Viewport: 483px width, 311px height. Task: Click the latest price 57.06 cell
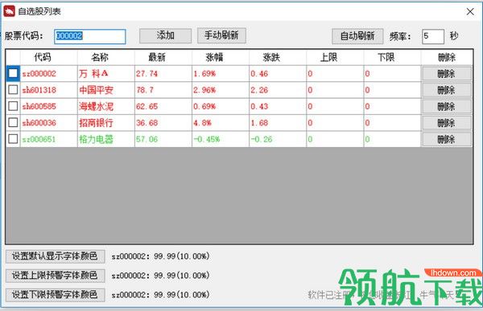point(163,139)
